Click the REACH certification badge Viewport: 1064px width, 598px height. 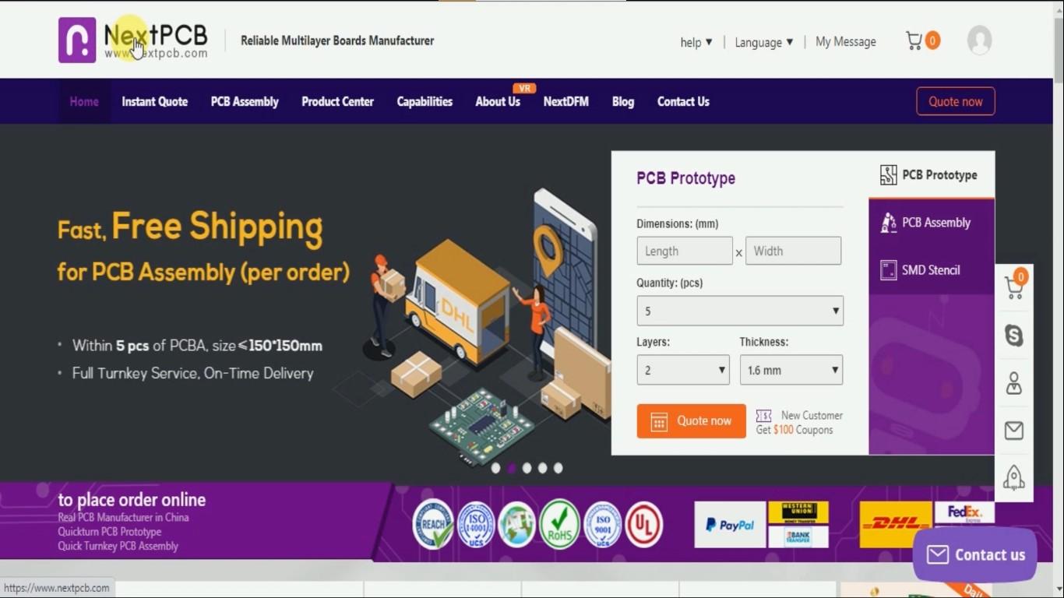coord(433,524)
